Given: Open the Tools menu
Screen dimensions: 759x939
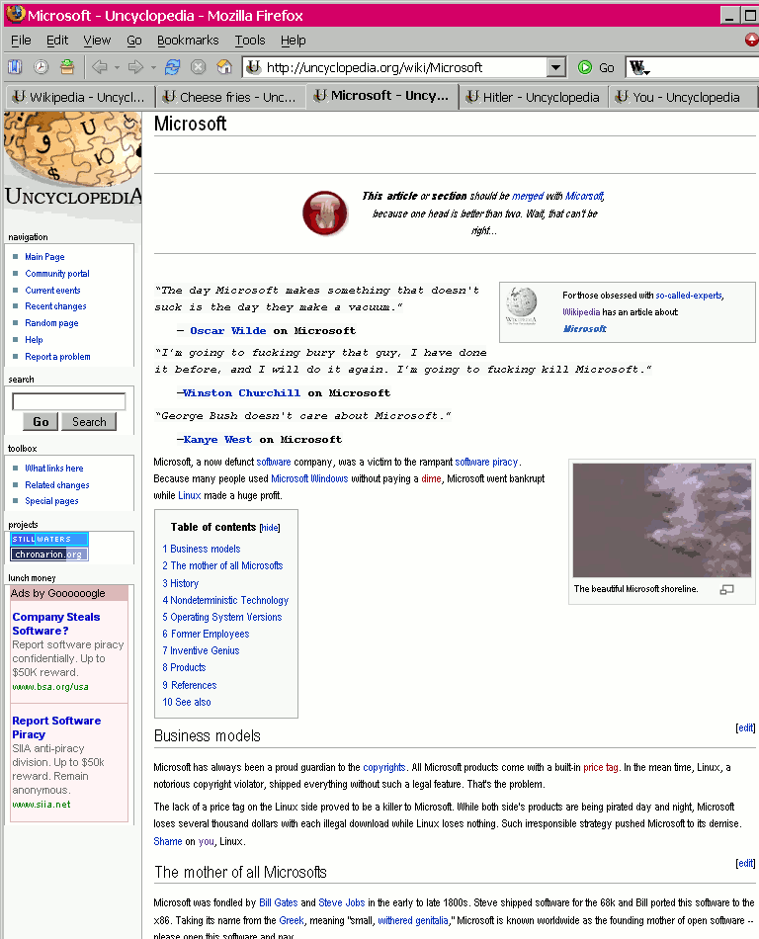Looking at the screenshot, I should [250, 41].
